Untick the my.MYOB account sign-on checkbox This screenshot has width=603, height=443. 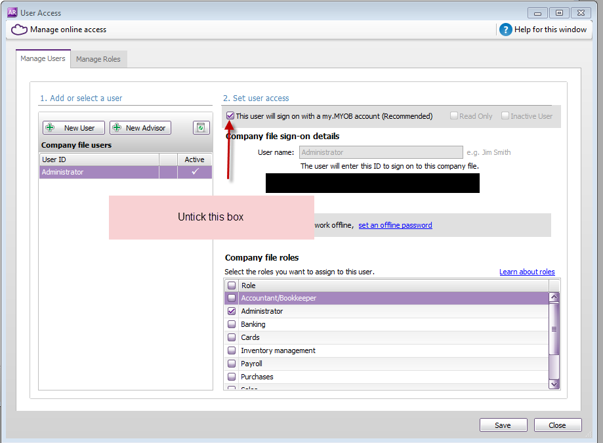pos(230,116)
